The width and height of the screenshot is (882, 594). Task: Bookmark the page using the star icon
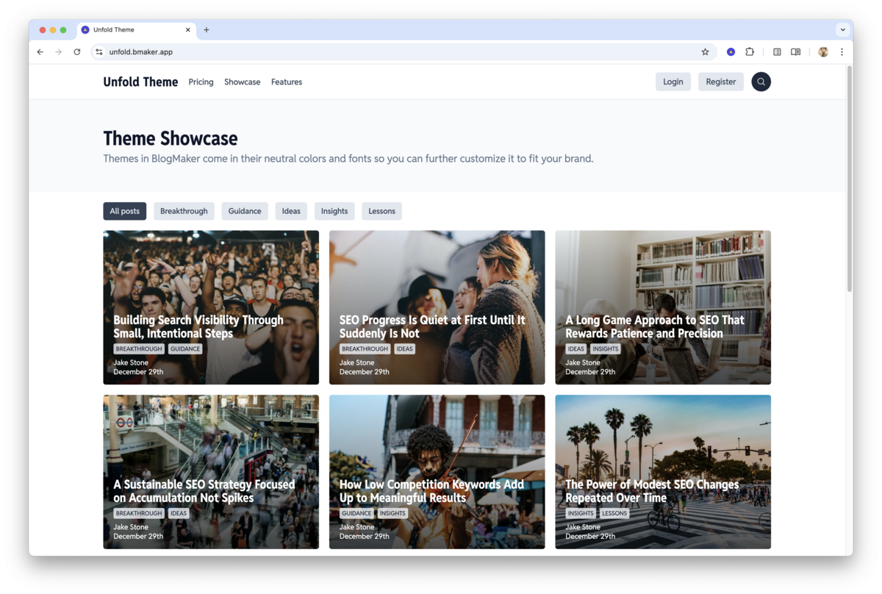tap(705, 51)
